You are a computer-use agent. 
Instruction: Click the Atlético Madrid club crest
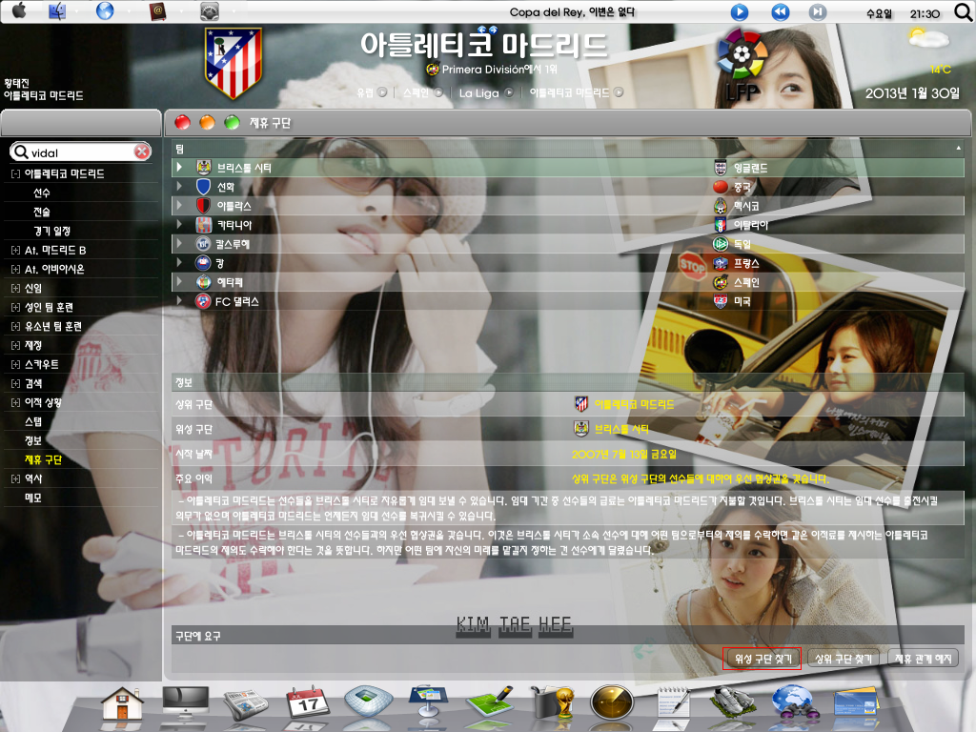(233, 62)
